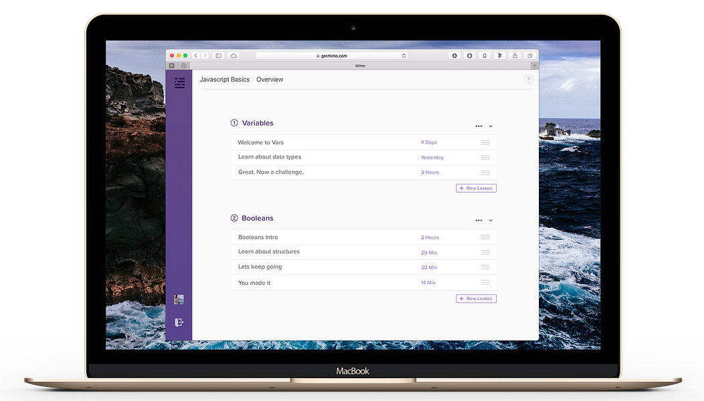The image size is (704, 401).
Task: Collapse the Booleans section chevron
Action: [491, 221]
